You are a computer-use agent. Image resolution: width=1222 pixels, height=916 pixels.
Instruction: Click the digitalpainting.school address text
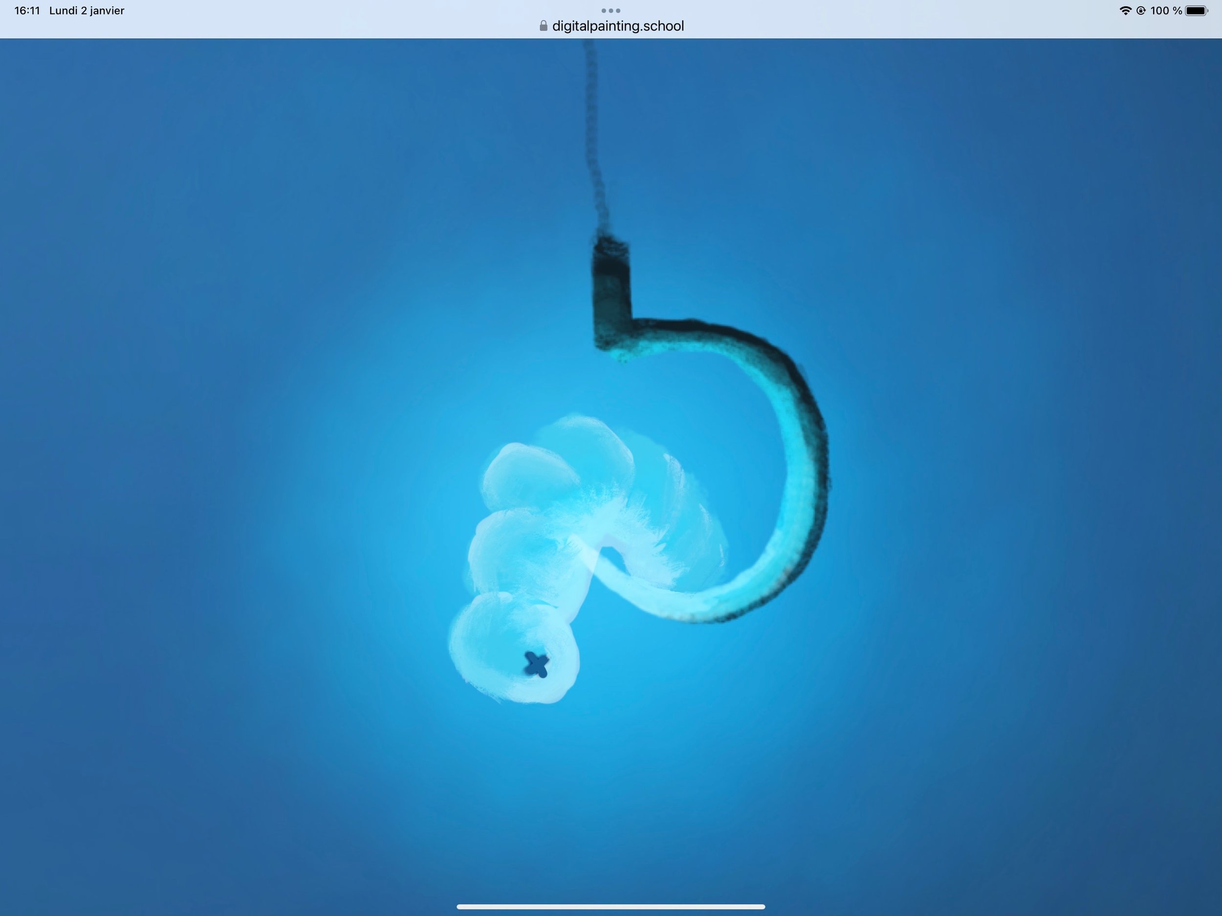[x=618, y=26]
